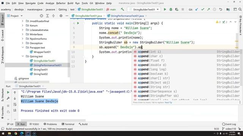Update project with Git blue arrow
Viewport: 243px width, 136px height.
tap(197, 9)
